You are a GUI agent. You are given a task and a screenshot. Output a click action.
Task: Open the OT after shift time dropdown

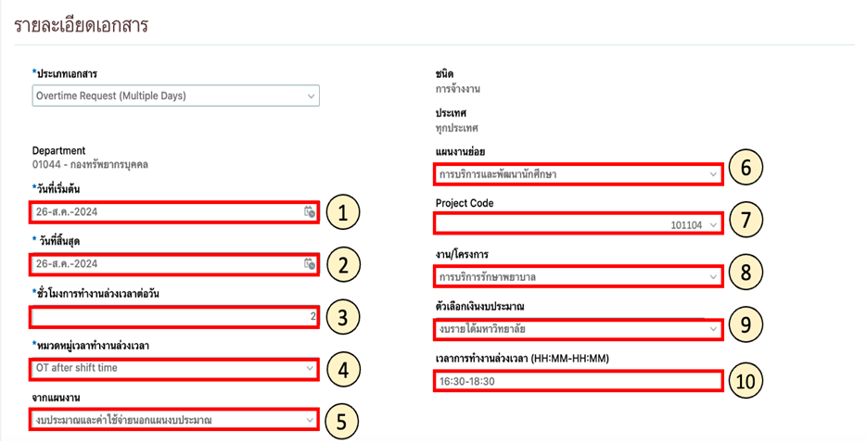[312, 368]
